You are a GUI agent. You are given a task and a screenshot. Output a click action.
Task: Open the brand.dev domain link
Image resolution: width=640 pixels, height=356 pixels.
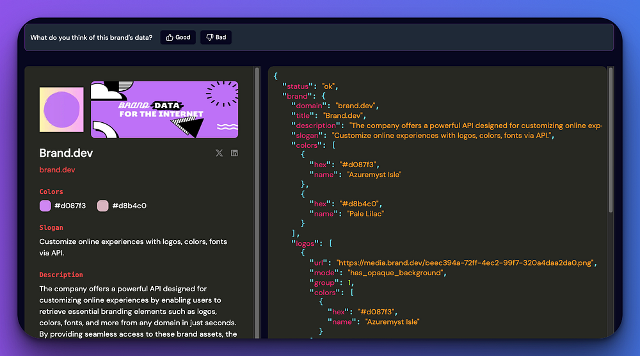57,170
